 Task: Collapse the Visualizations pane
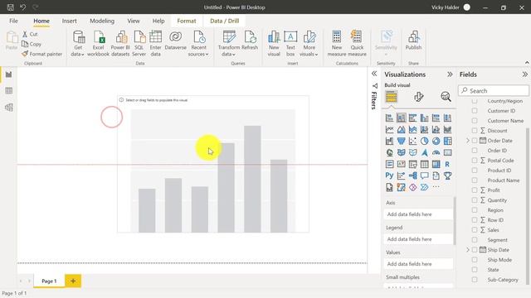pos(450,74)
